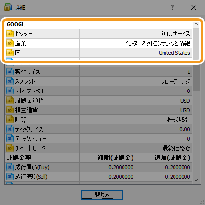Image resolution: width=205 pixels, height=205 pixels.
Task: Click the インターネットコンテンツと情報 value
Action: pyautogui.click(x=157, y=43)
